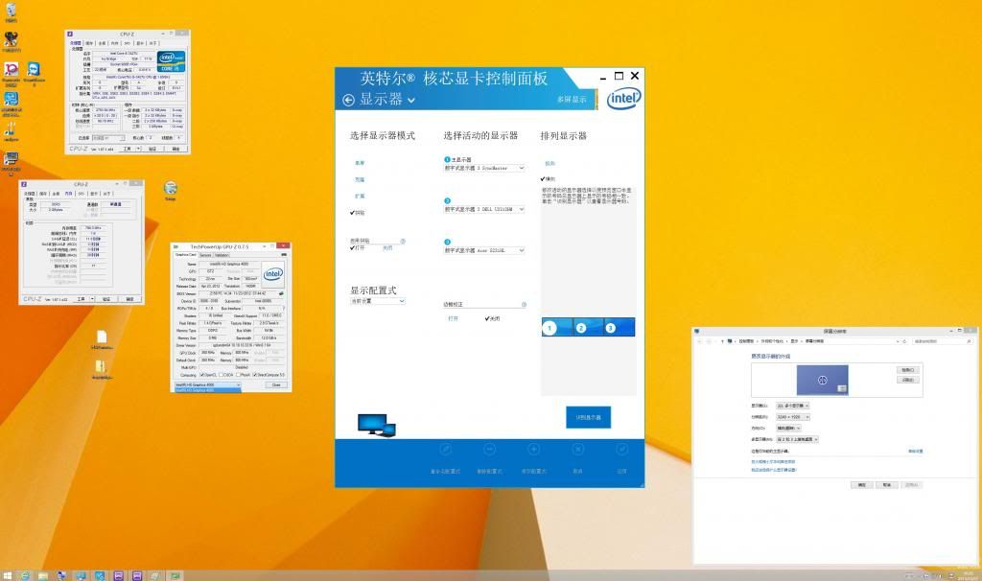This screenshot has width=982, height=581.
Task: Open SPD tab in CPU-Z processor window
Action: point(128,43)
